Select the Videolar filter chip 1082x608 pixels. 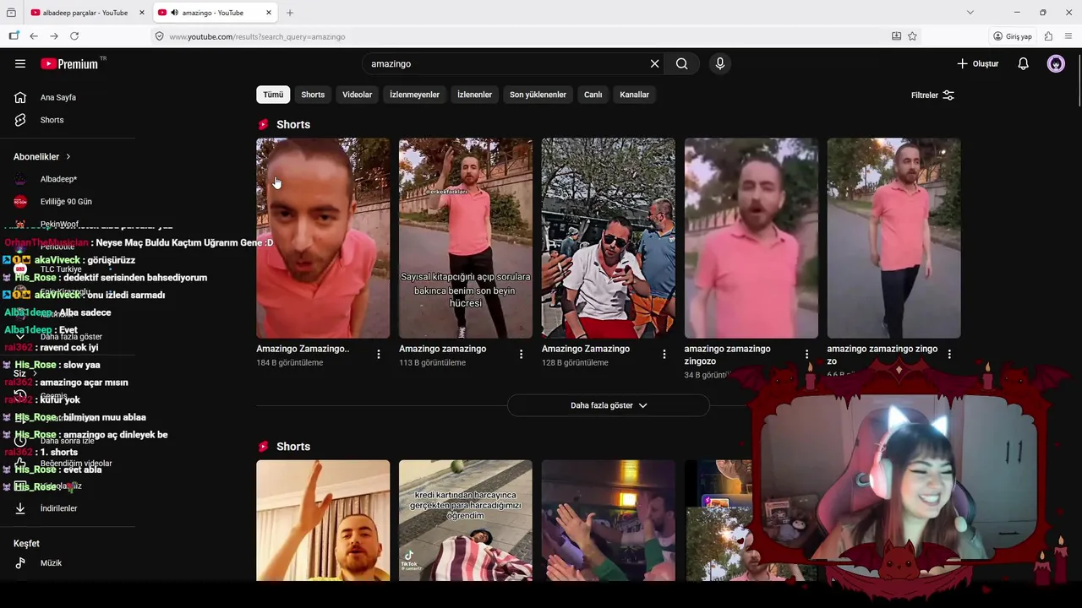(357, 95)
